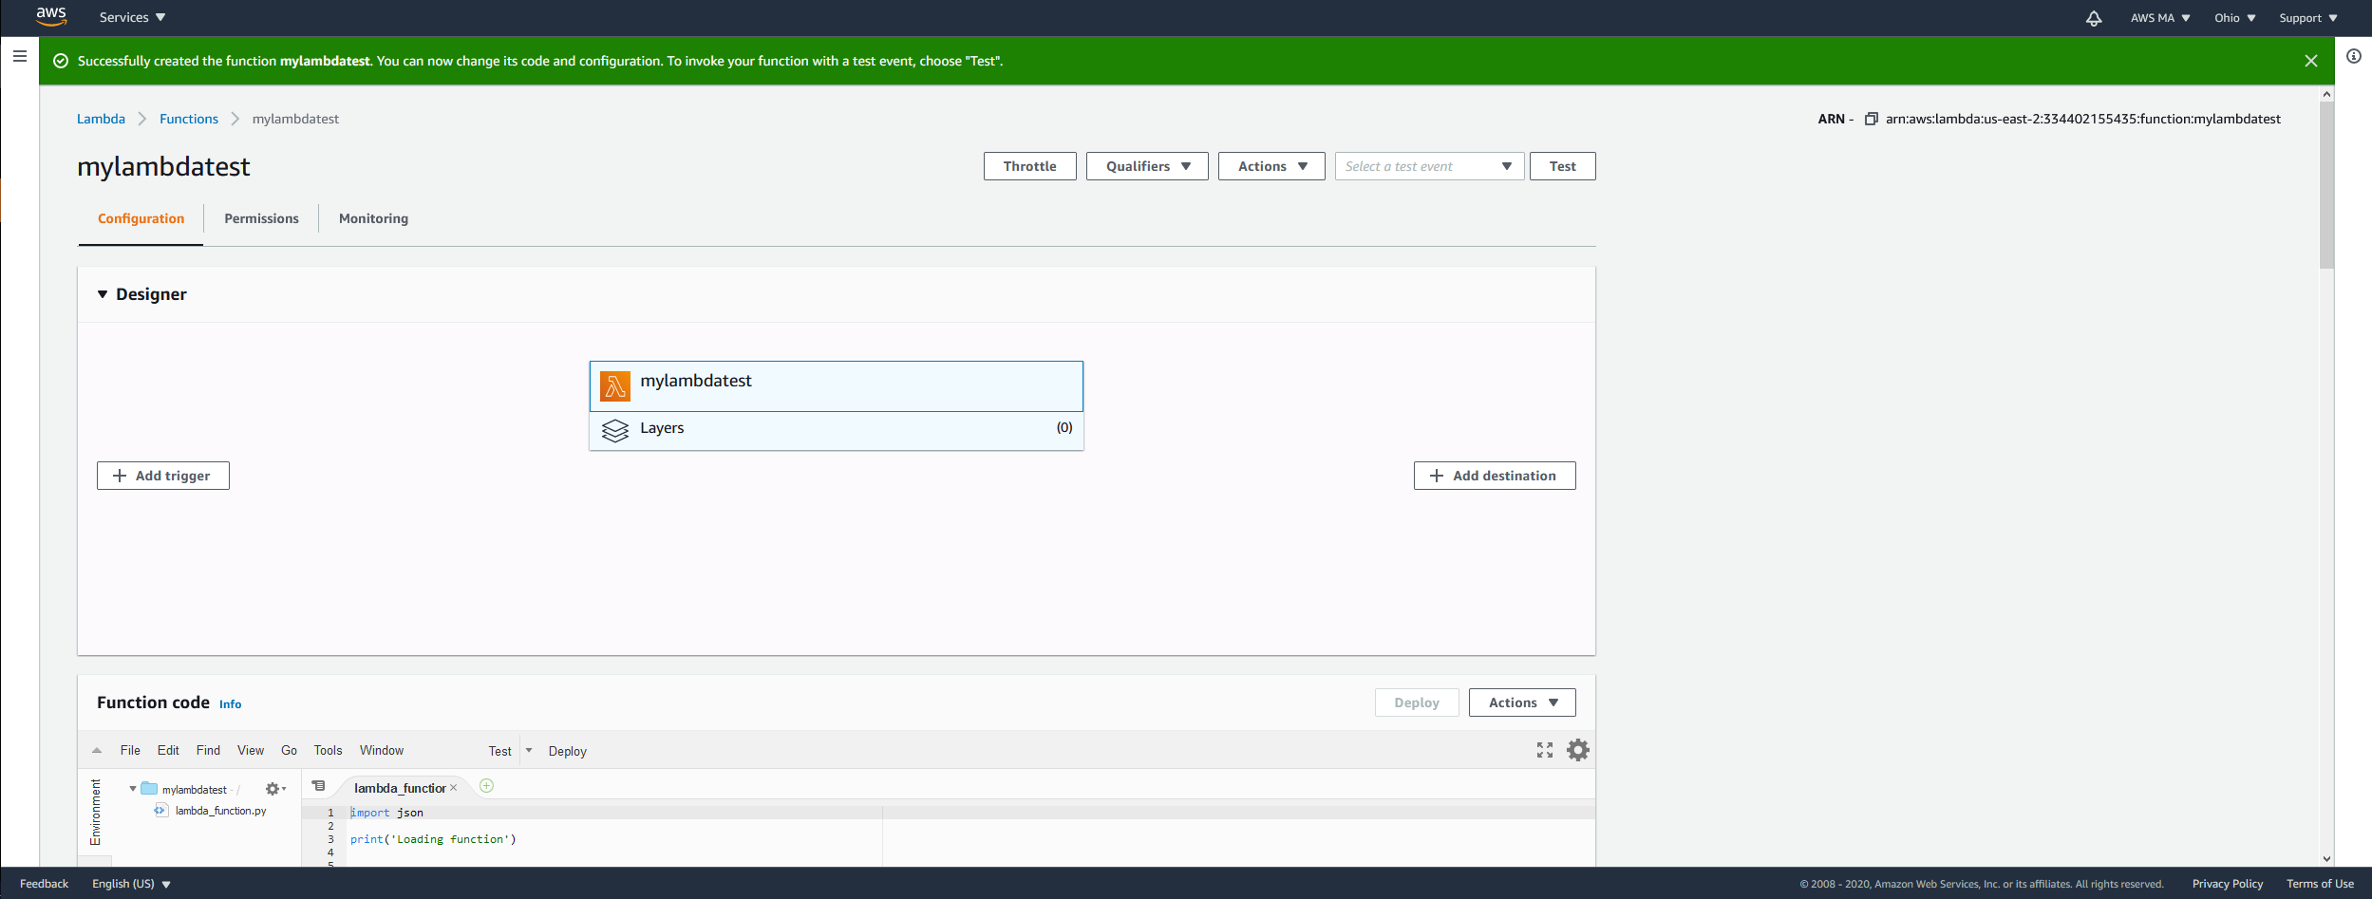This screenshot has width=2372, height=899.
Task: Open lambda_function.py in the file tree
Action: (x=220, y=811)
